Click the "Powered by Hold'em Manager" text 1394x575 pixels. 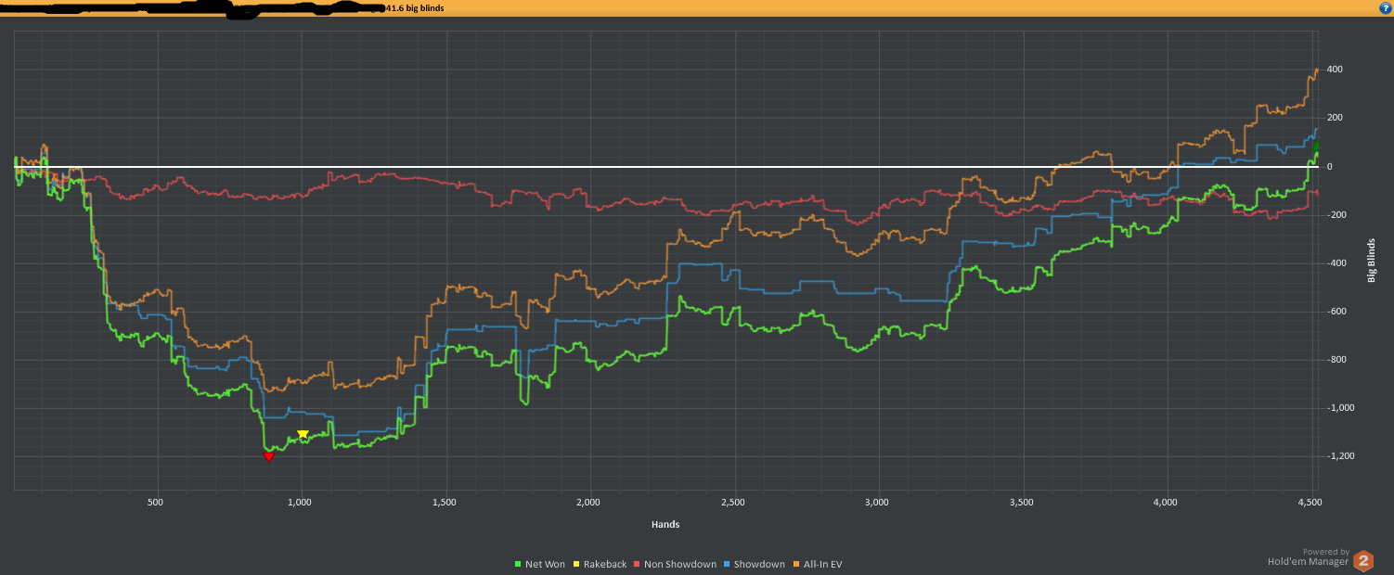pyautogui.click(x=1309, y=556)
